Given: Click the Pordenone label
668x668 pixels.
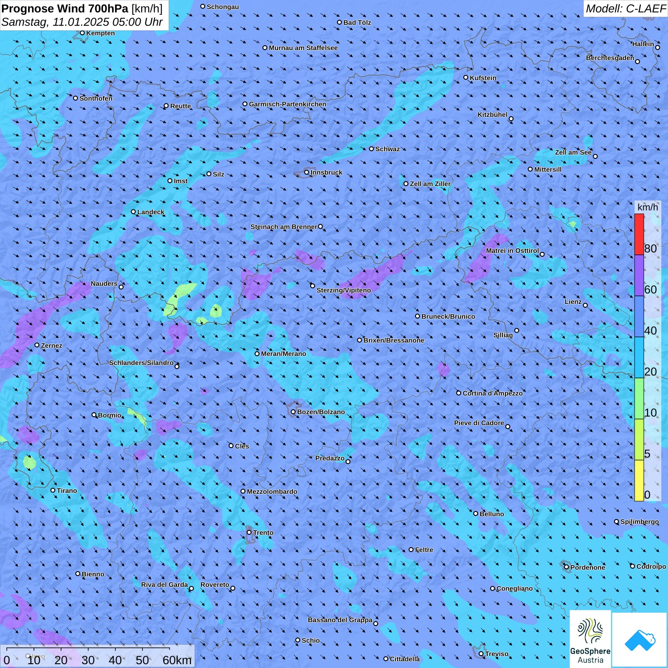Looking at the screenshot, I should (588, 567).
